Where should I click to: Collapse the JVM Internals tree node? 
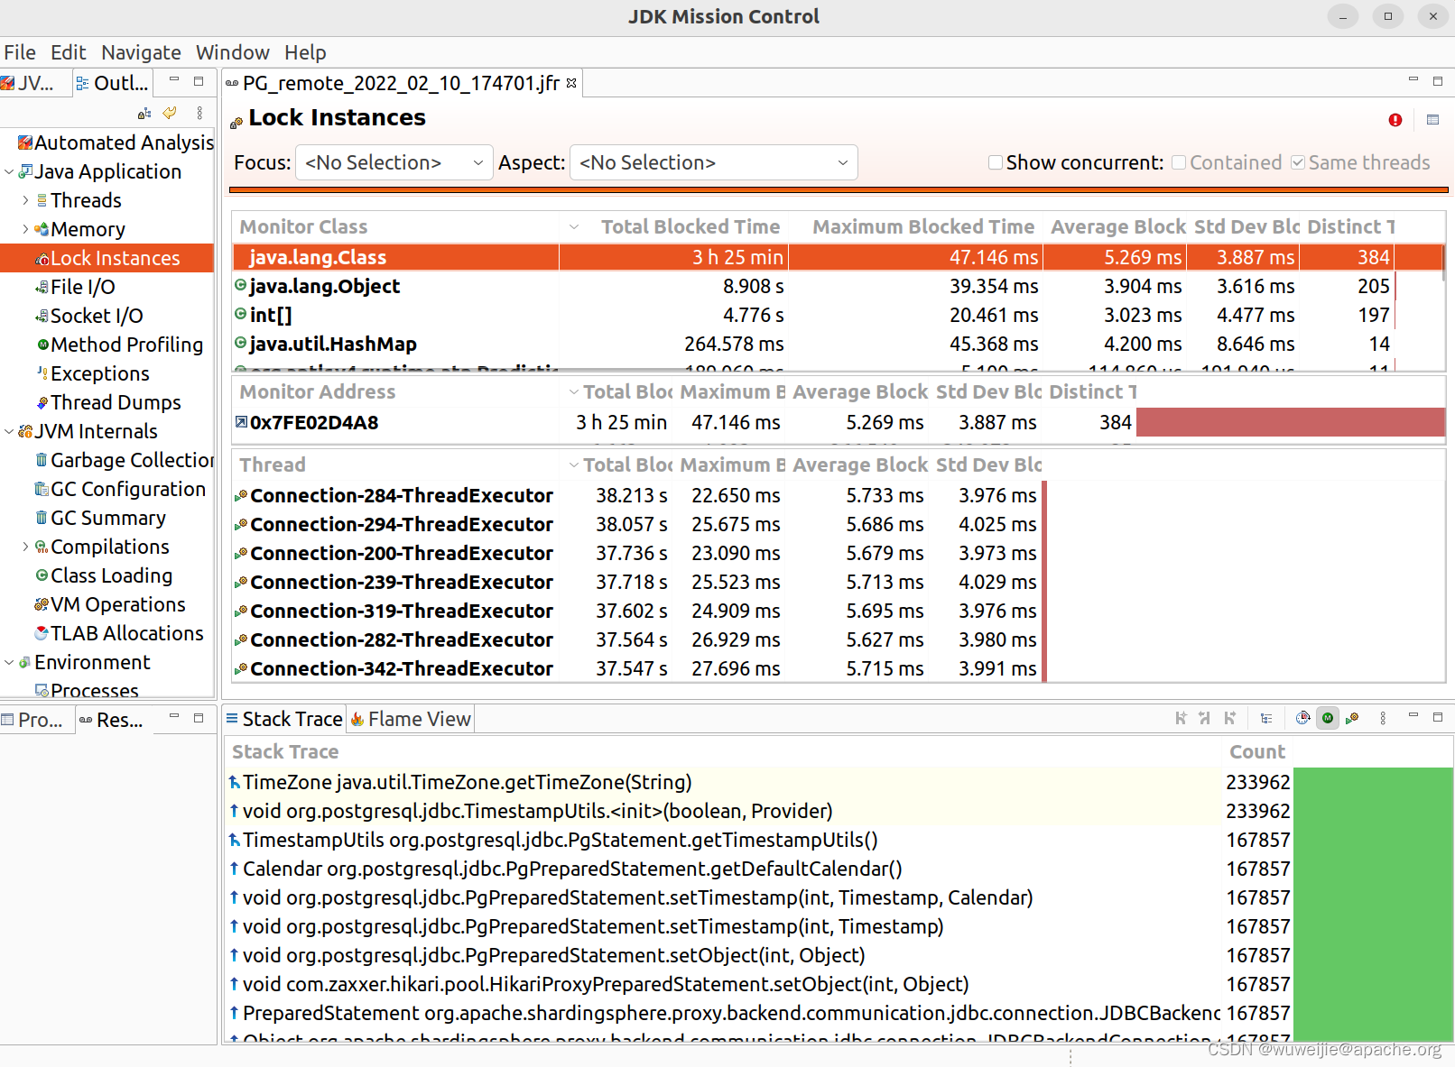click(9, 431)
